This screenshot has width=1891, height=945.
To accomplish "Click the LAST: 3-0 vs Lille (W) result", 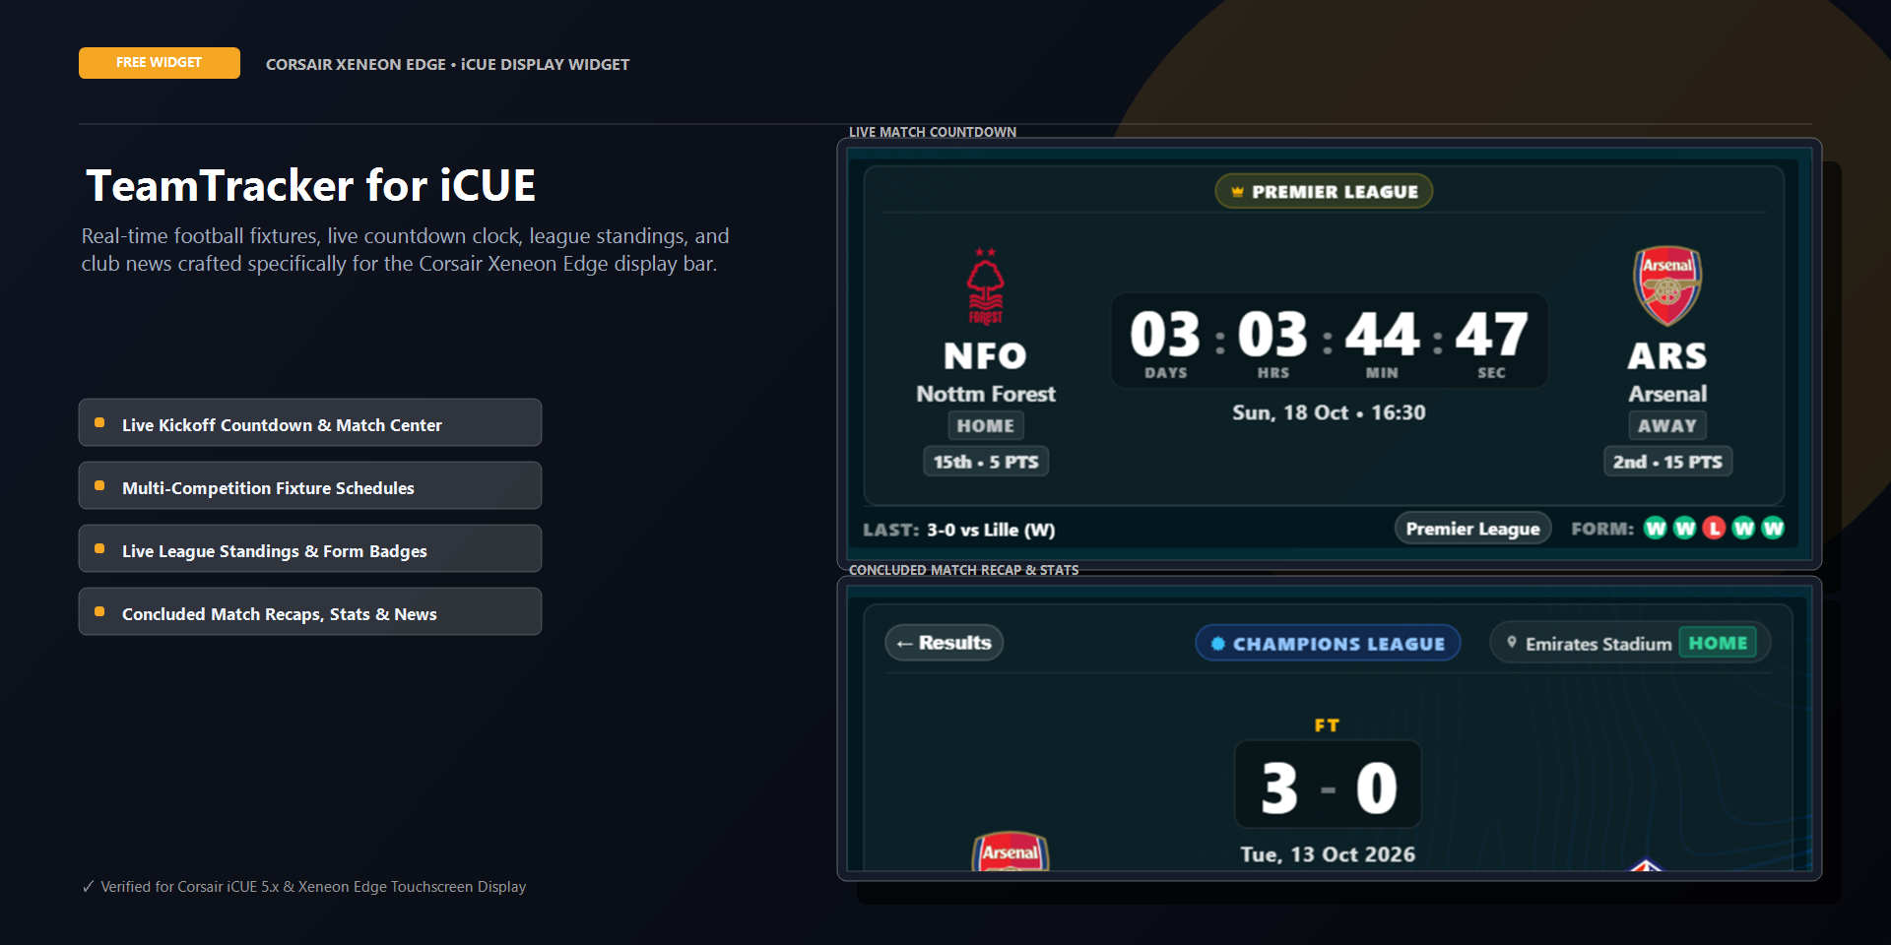I will point(959,530).
